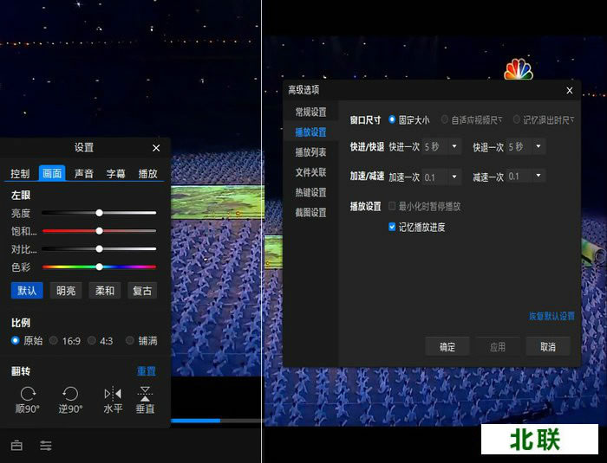Open 热键设置 in the sidebar
The width and height of the screenshot is (607, 463).
tap(310, 192)
